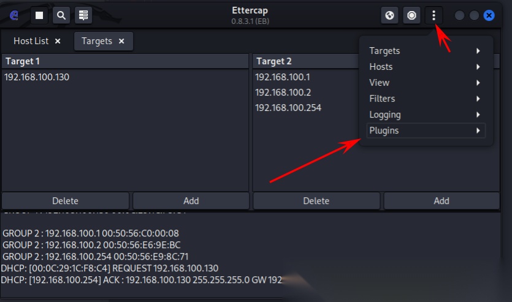Image resolution: width=512 pixels, height=302 pixels.
Task: Click Add under Target 1 list
Action: point(191,200)
